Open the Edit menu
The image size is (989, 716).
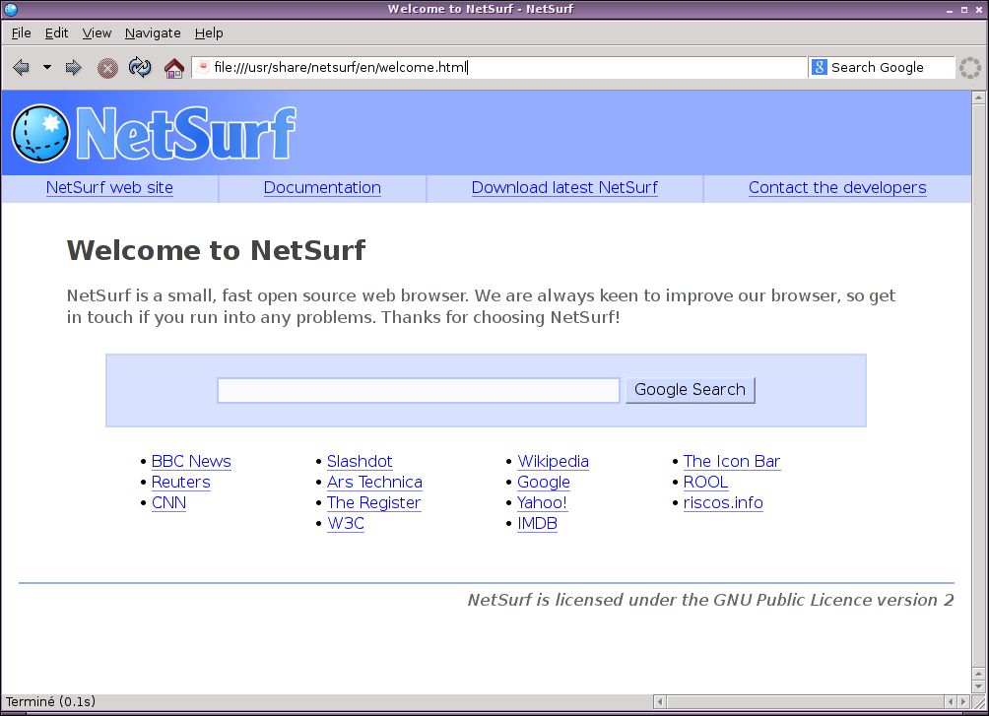click(56, 33)
